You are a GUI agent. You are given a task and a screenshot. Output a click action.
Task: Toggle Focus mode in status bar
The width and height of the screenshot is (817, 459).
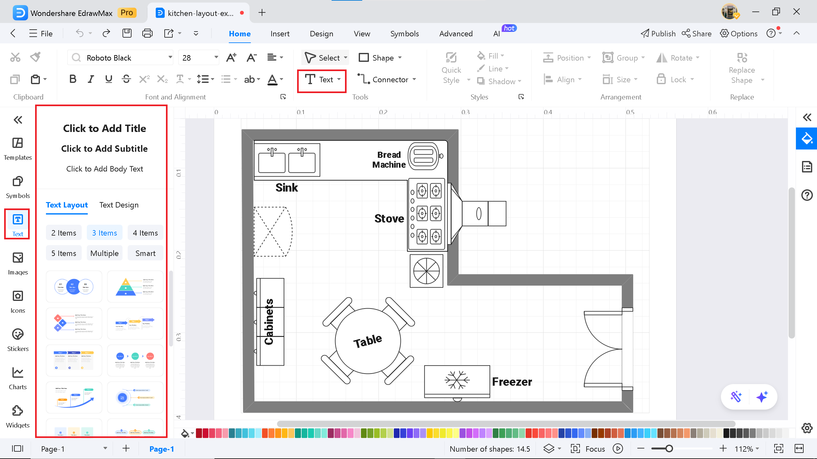tap(588, 449)
